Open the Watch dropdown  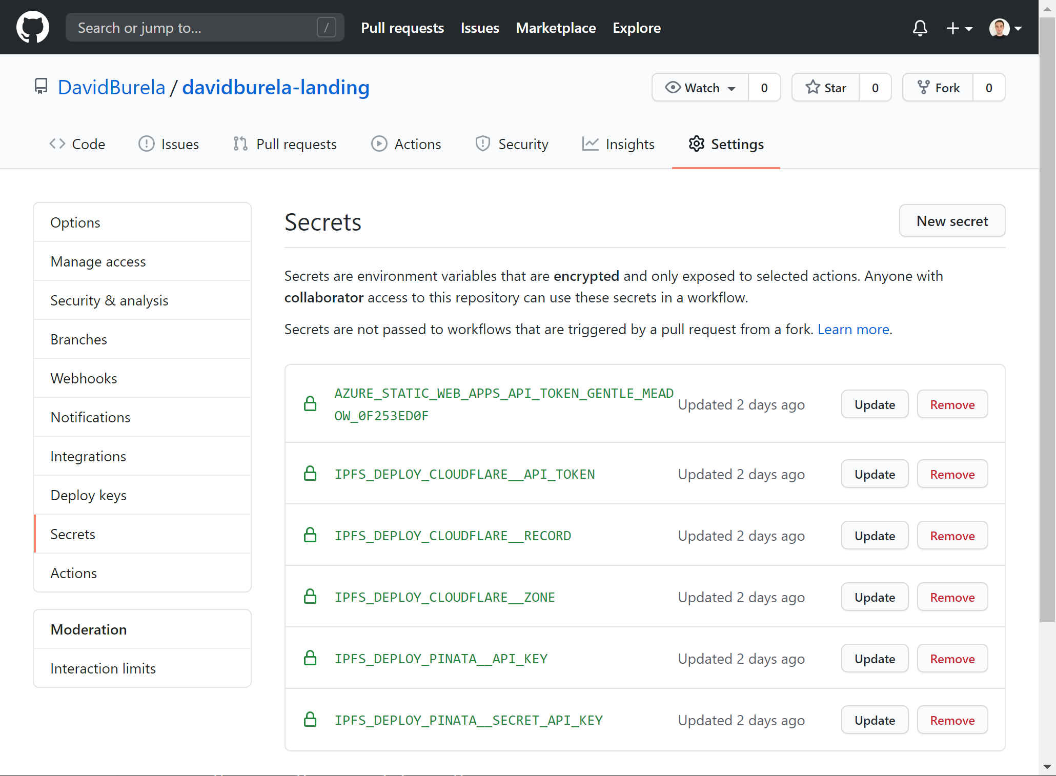(x=700, y=88)
